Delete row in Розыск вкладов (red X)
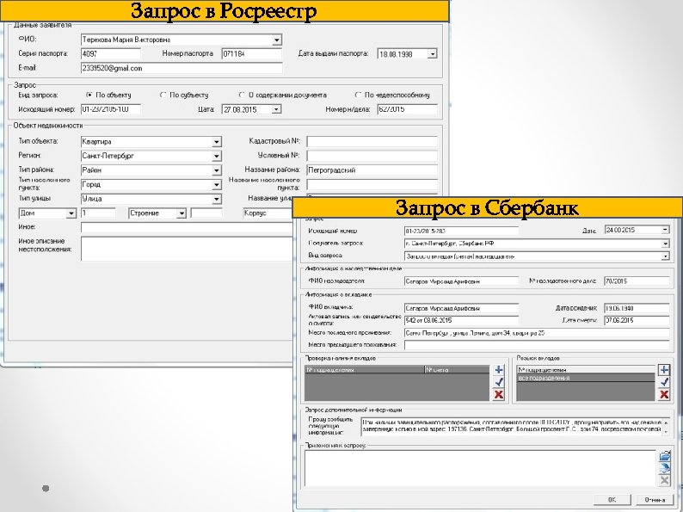 click(x=664, y=395)
